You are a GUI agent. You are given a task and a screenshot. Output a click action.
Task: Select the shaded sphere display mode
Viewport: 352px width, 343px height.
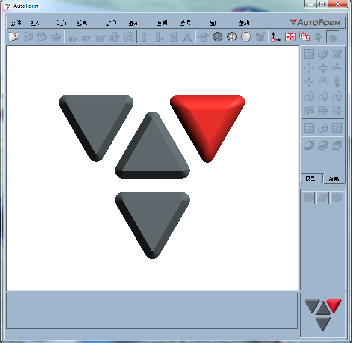(x=246, y=37)
